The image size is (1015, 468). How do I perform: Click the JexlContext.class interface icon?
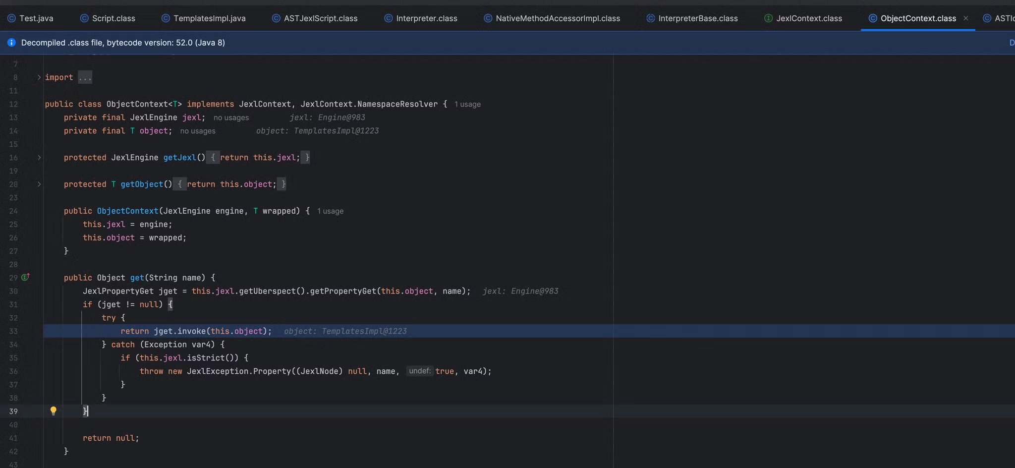point(768,18)
